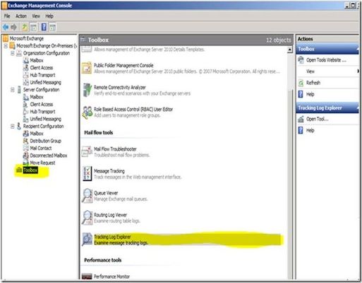Click the Organization Configuration node icon
Screen dimensions: 362x283
pos(19,53)
